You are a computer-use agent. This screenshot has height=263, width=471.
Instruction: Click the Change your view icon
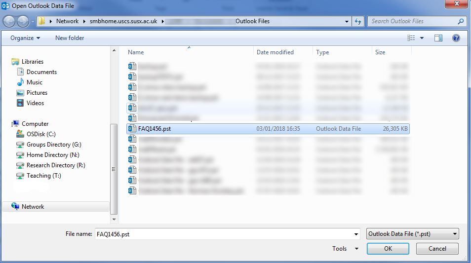(411, 38)
